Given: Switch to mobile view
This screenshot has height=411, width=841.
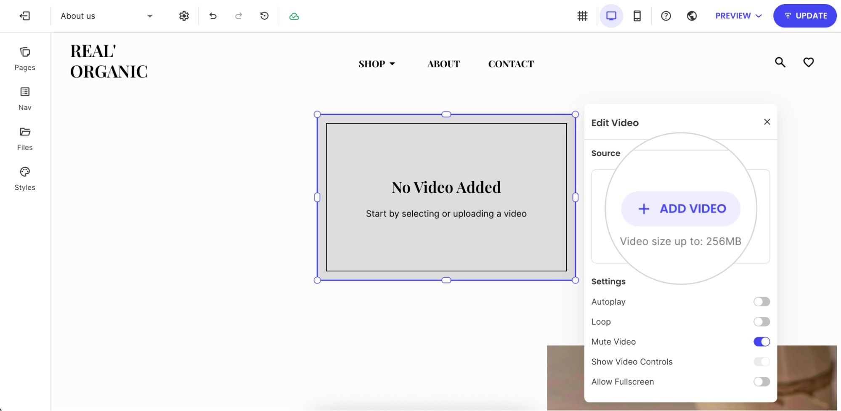Looking at the screenshot, I should pos(637,16).
